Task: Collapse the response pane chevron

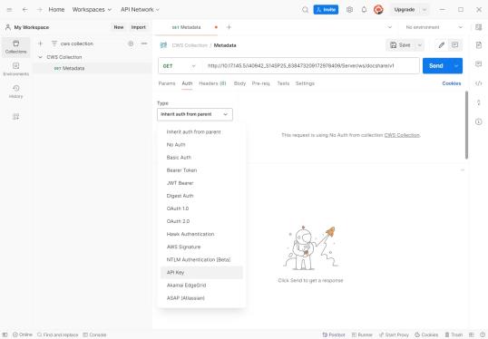Action: point(463,169)
